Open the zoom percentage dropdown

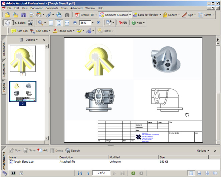[93, 23]
